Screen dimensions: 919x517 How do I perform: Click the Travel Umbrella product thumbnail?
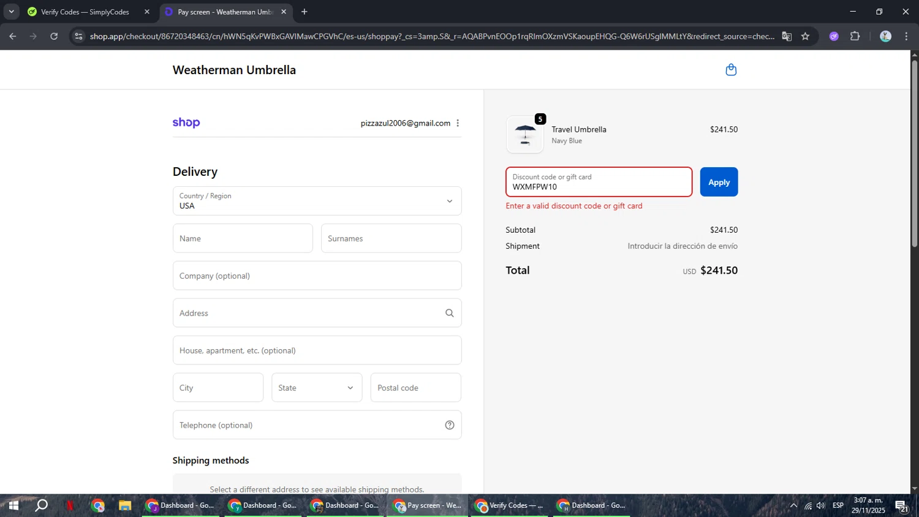point(525,135)
